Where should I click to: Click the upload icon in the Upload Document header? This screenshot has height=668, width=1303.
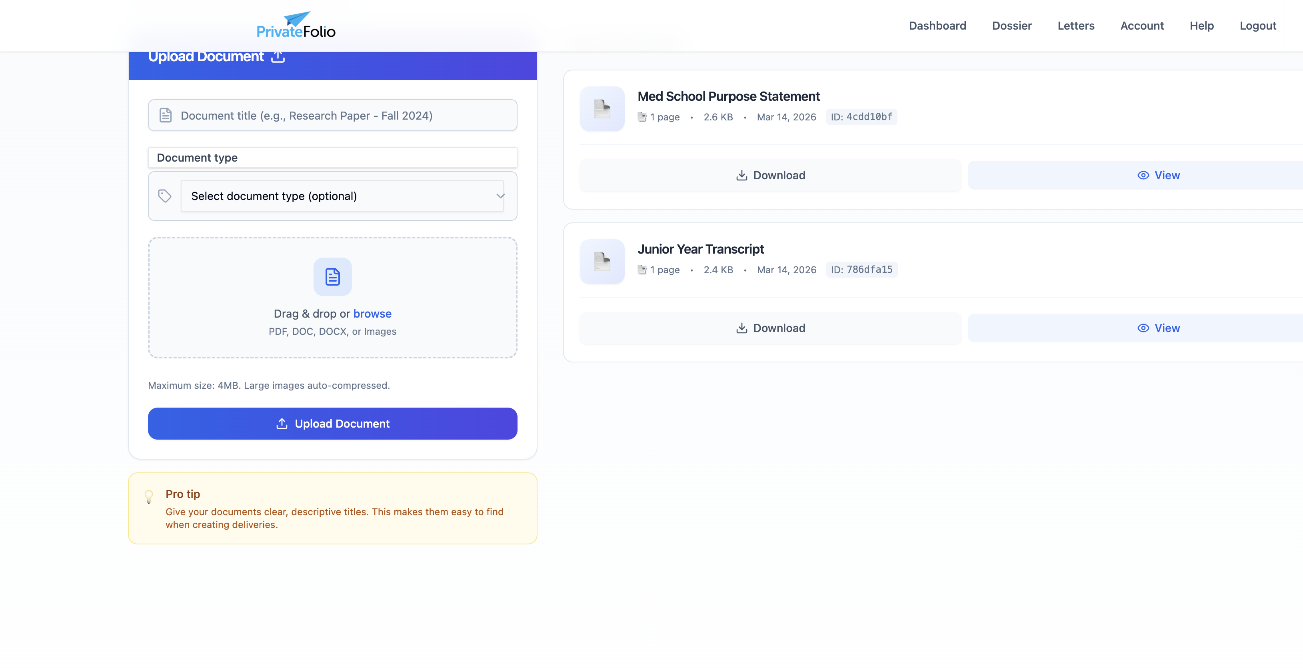pyautogui.click(x=278, y=57)
